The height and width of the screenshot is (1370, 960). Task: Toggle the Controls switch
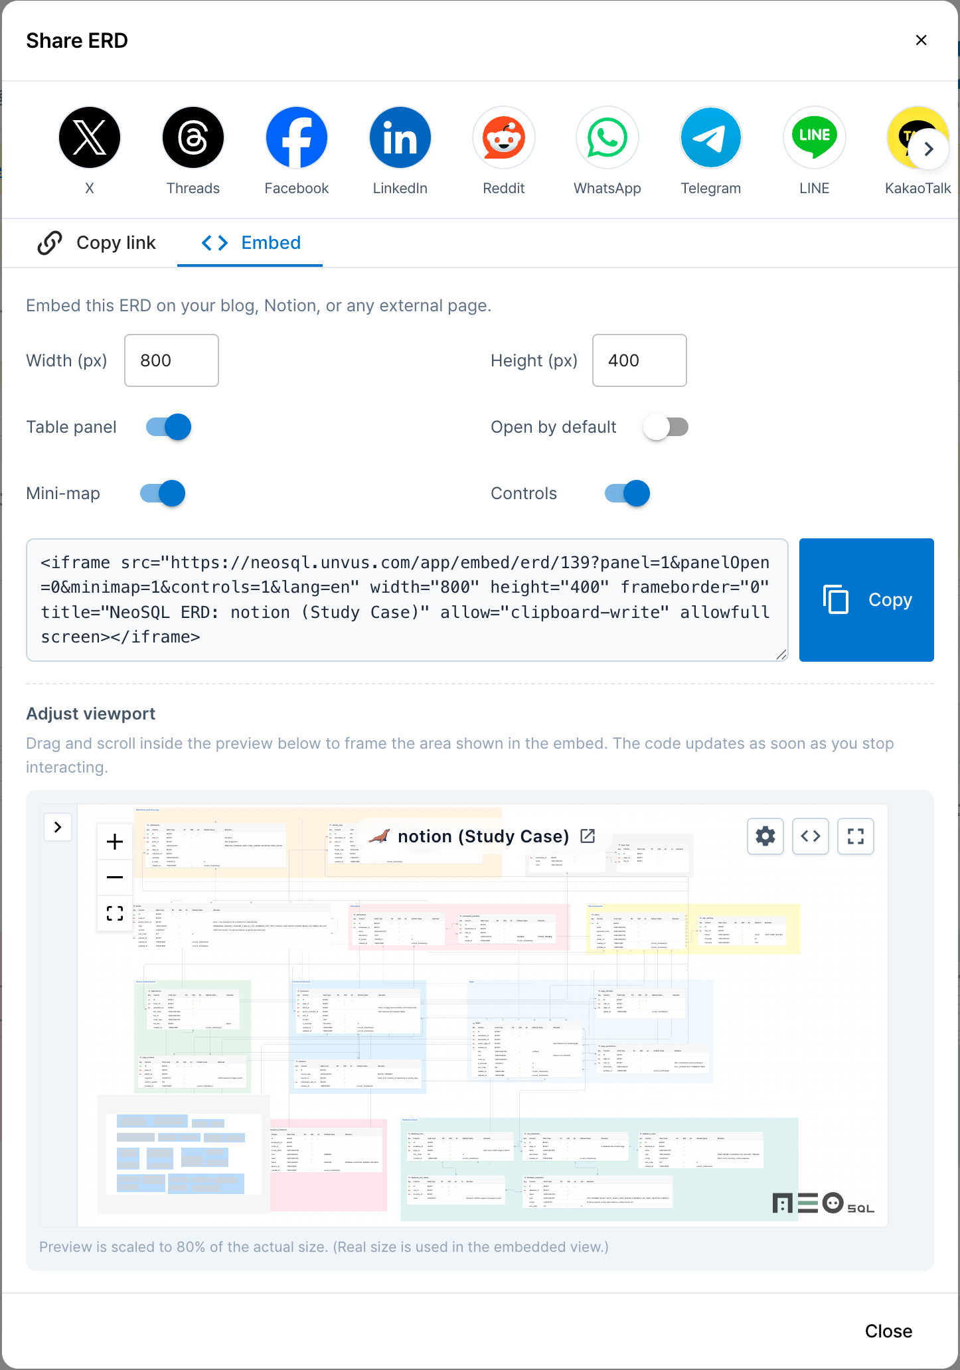[627, 493]
